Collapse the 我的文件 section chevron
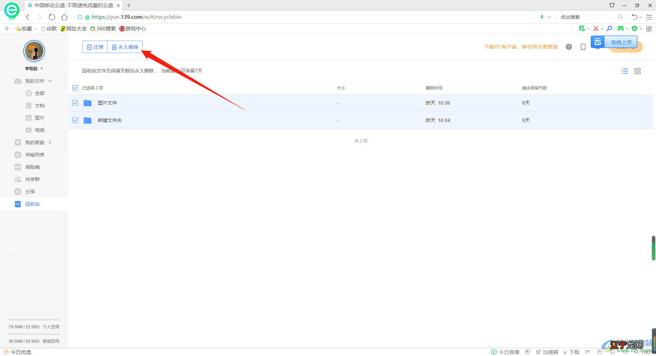 point(50,81)
